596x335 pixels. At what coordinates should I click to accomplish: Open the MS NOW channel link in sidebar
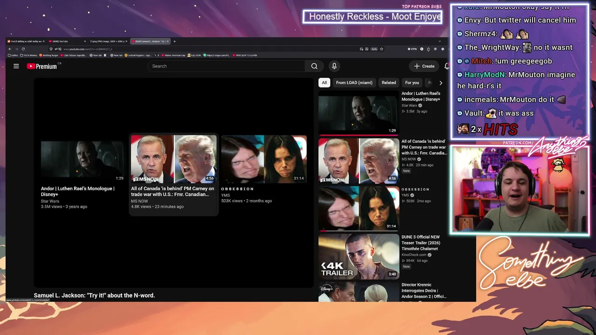click(x=408, y=159)
